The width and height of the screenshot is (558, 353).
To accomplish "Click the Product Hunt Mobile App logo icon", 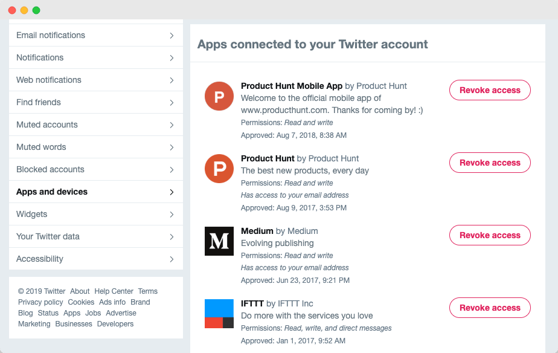I will pos(219,96).
